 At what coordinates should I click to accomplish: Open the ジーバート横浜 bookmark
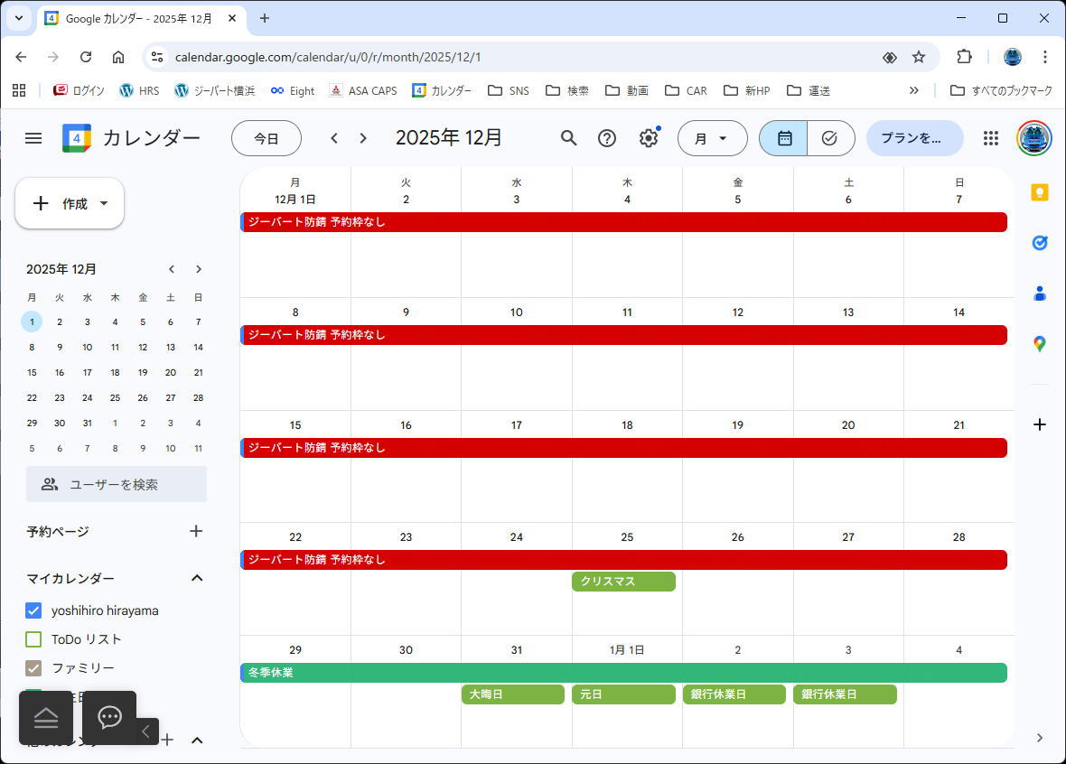tap(215, 90)
